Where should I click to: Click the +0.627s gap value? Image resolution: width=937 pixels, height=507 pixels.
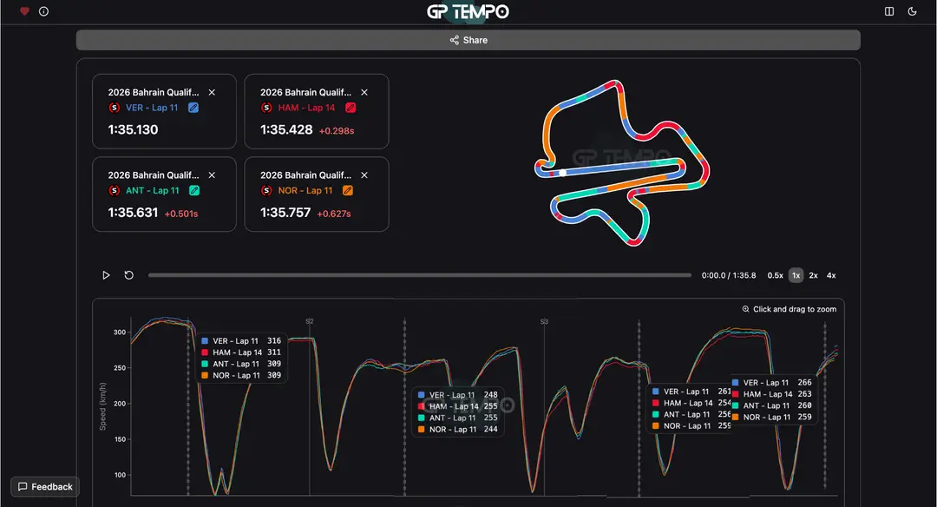333,214
